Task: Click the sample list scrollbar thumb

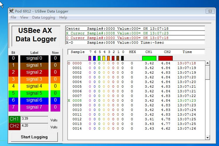Action: [x=207, y=72]
